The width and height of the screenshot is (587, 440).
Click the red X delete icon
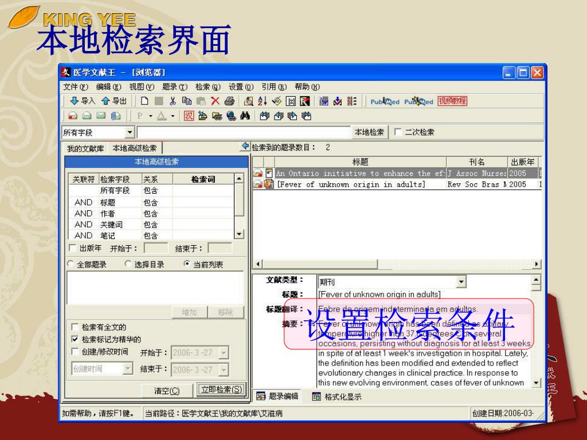pyautogui.click(x=215, y=101)
